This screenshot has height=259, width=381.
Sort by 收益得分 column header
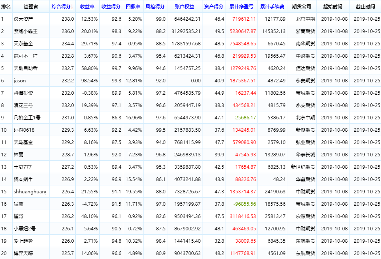click(x=111, y=7)
